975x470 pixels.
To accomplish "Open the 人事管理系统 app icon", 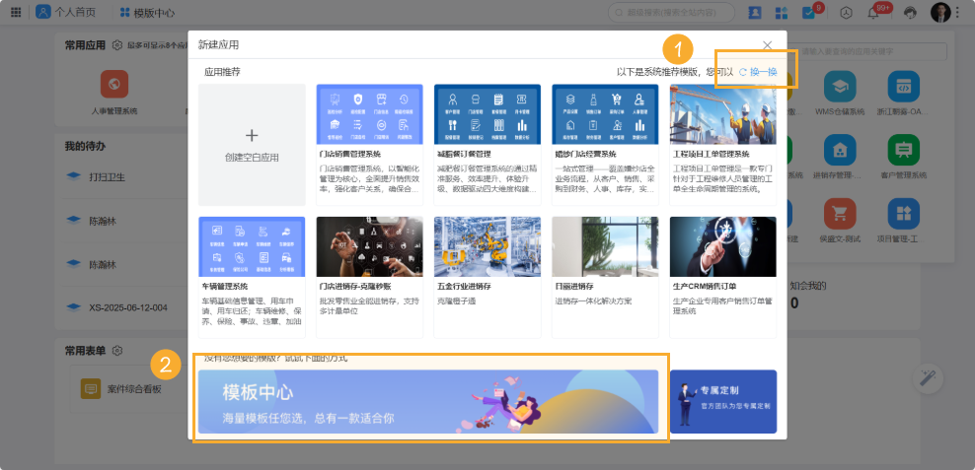I will [114, 85].
